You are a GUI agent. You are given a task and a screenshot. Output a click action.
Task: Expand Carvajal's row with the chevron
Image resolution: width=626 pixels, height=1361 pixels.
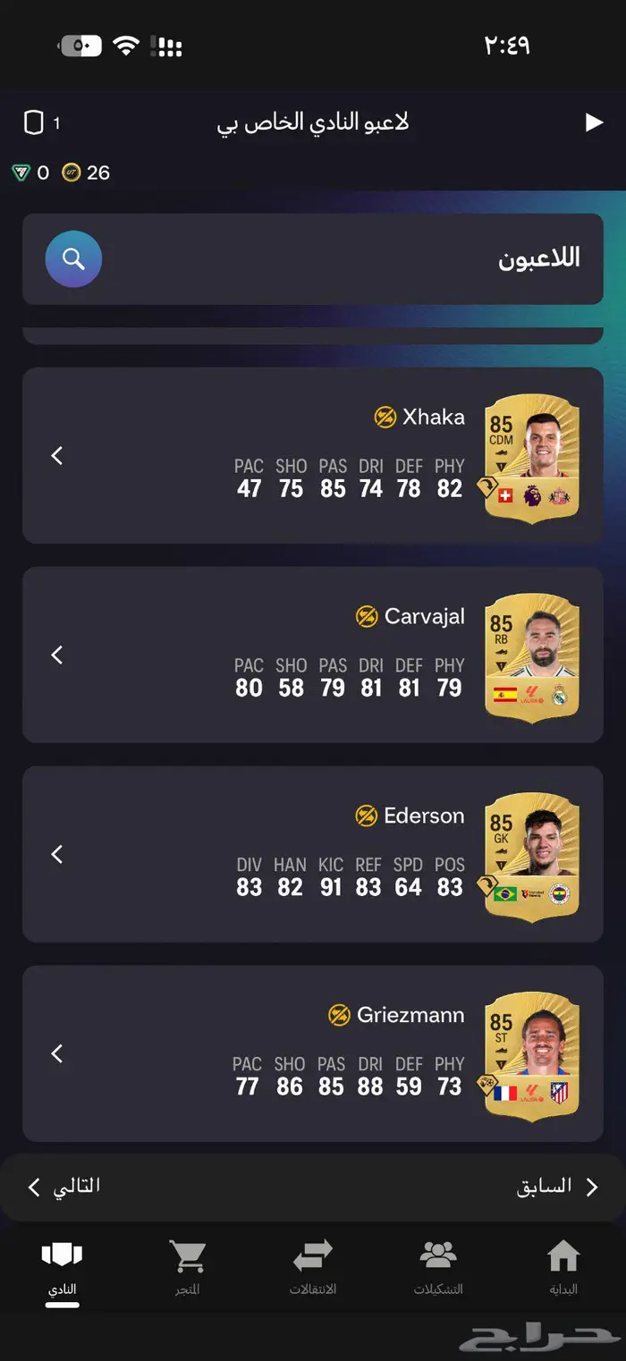pos(57,655)
